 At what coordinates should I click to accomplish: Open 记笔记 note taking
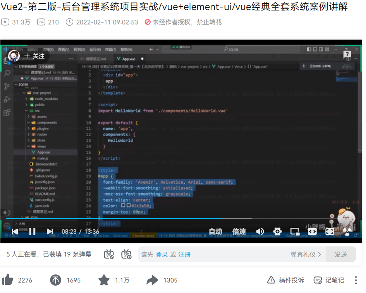click(x=329, y=280)
